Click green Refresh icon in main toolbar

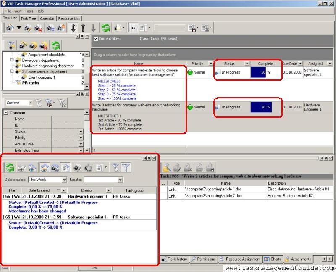click(105, 28)
